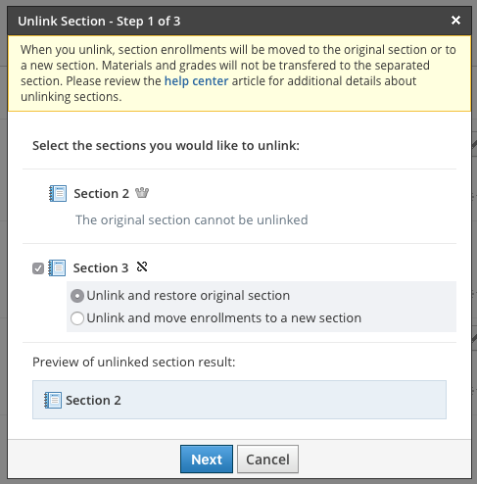This screenshot has height=484, width=477.
Task: Uncheck the Section 3 checkbox
Action: click(x=38, y=268)
